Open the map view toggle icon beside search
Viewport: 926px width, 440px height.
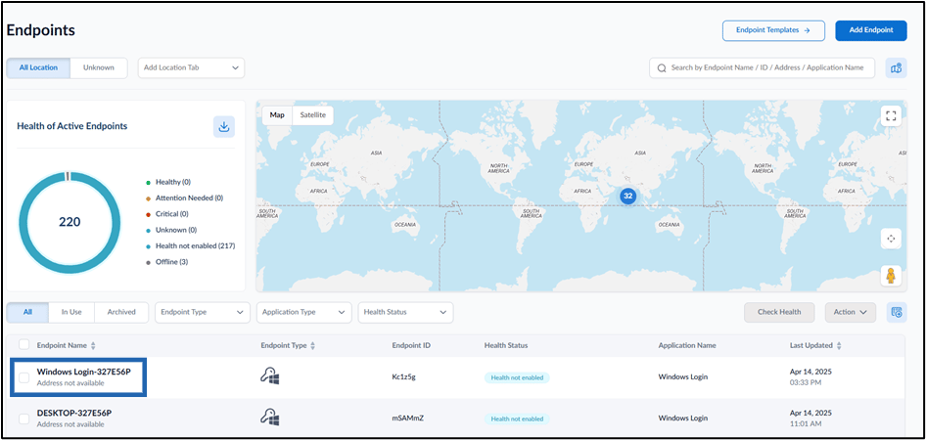click(x=896, y=67)
